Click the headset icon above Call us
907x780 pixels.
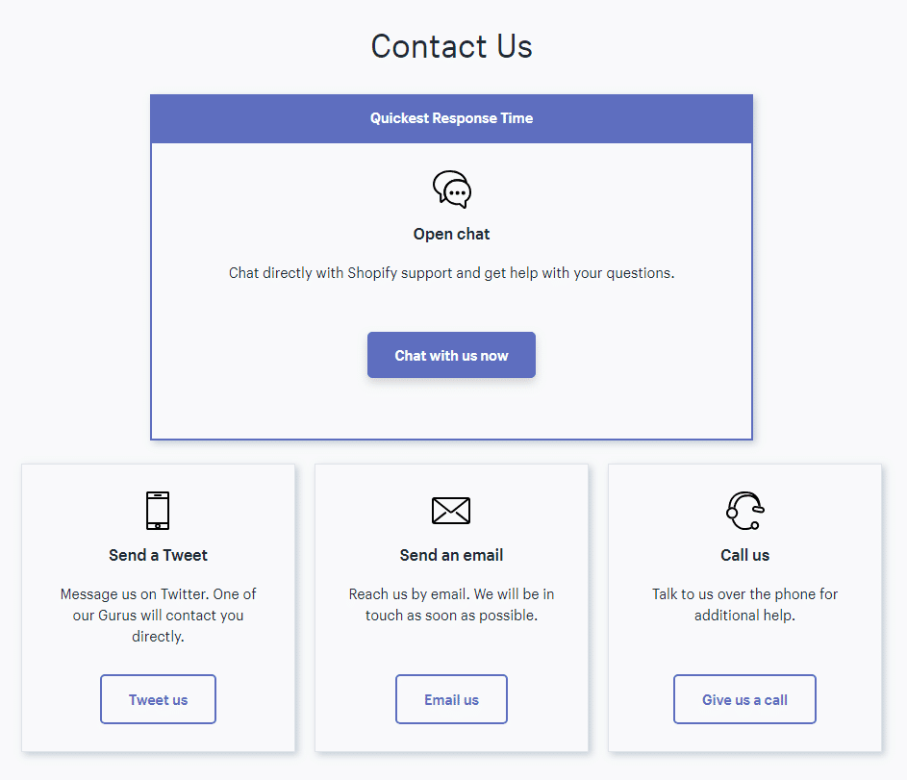744,511
